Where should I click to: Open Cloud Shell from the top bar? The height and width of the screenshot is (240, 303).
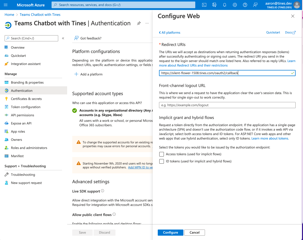(x=204, y=5)
